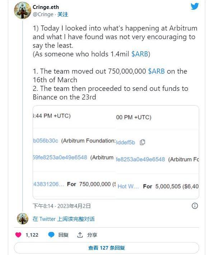The width and height of the screenshot is (220, 255).
Task: Click the reply speech bubble icon
Action: tap(52, 235)
